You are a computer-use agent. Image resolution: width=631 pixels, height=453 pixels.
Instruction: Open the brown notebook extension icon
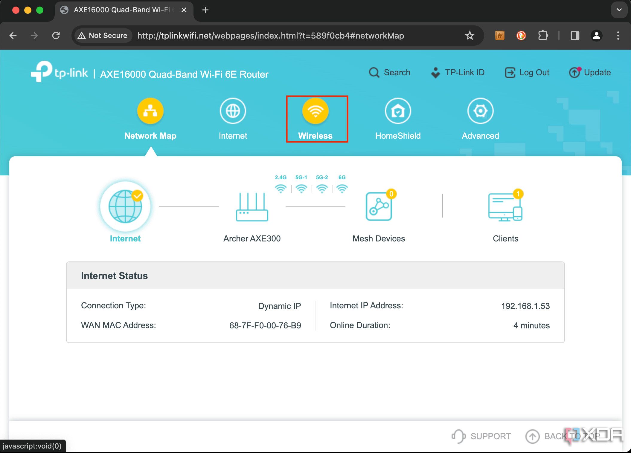[x=500, y=36]
